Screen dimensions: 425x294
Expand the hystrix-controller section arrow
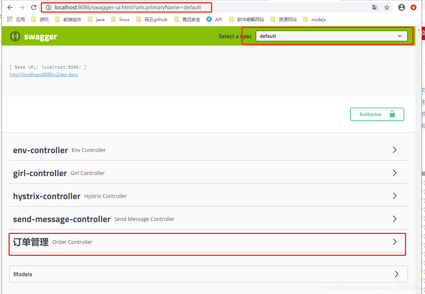[395, 196]
